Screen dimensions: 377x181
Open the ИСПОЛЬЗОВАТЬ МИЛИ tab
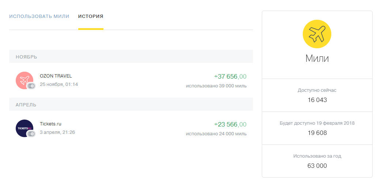[x=39, y=16]
